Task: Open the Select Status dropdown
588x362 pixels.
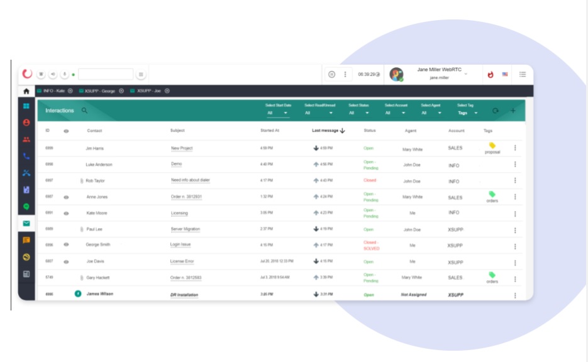Action: (x=359, y=112)
